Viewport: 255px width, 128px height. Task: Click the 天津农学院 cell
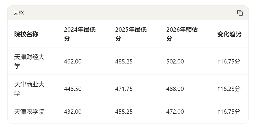click(x=29, y=112)
